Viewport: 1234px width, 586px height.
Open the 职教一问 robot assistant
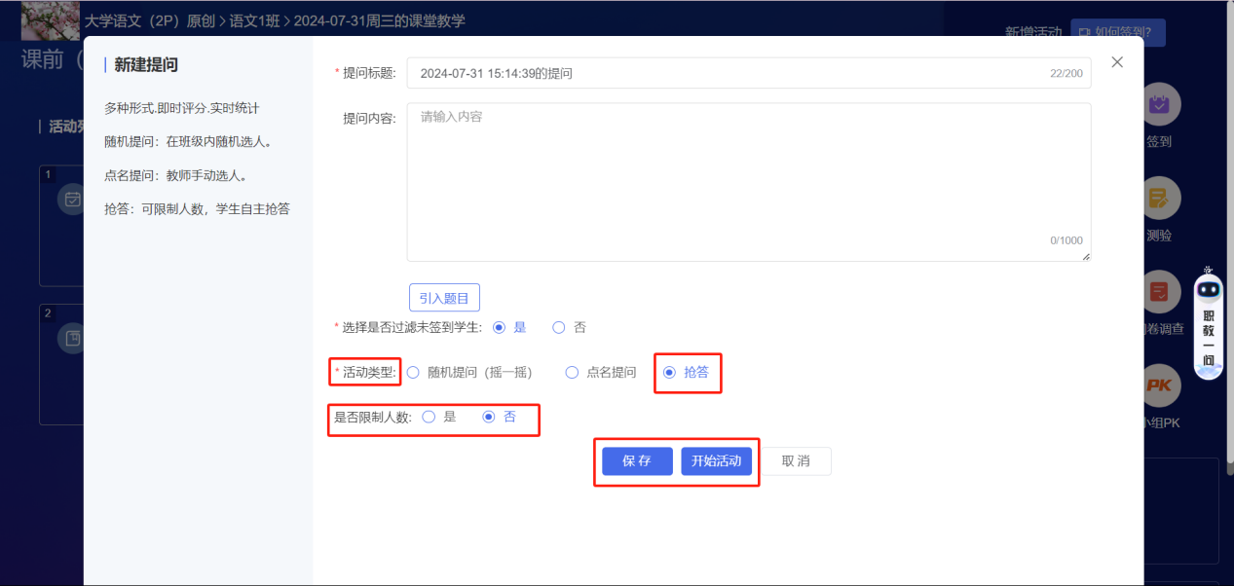coord(1208,326)
